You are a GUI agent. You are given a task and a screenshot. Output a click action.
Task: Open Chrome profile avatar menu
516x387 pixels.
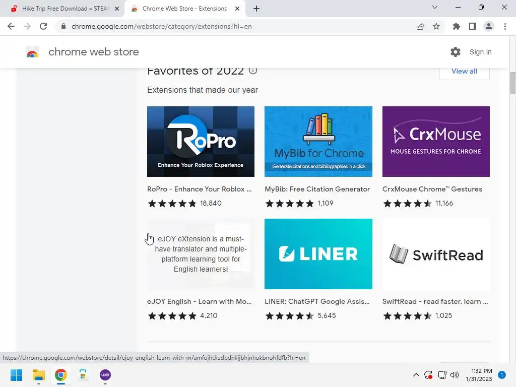pyautogui.click(x=489, y=26)
